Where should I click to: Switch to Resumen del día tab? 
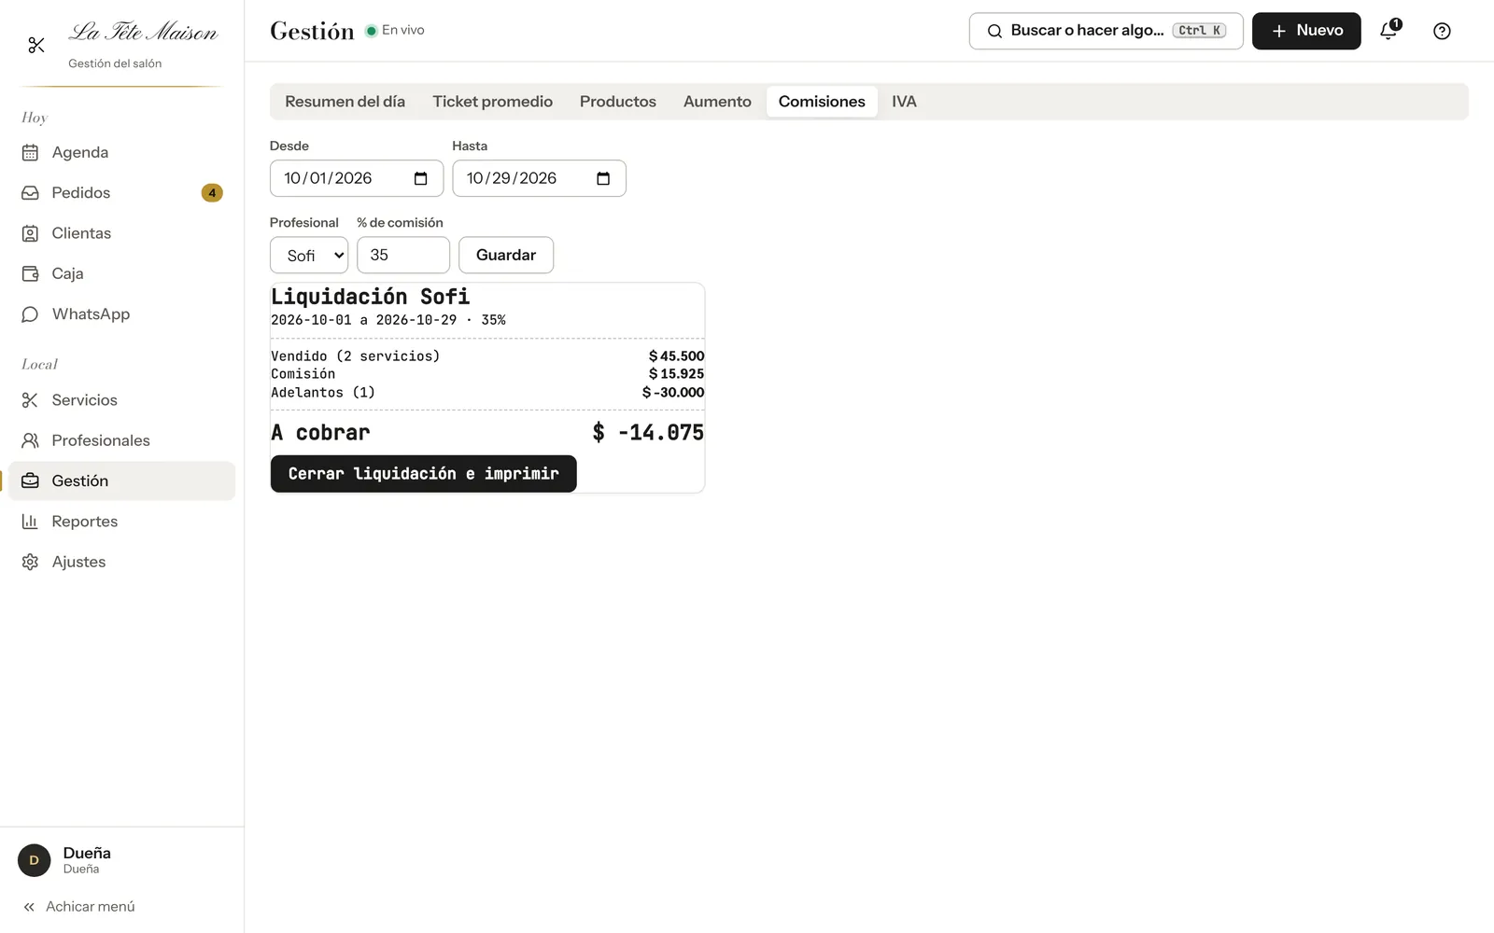pyautogui.click(x=345, y=102)
